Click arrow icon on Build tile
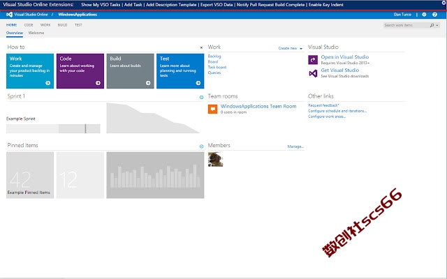447x279 pixels. point(148,83)
